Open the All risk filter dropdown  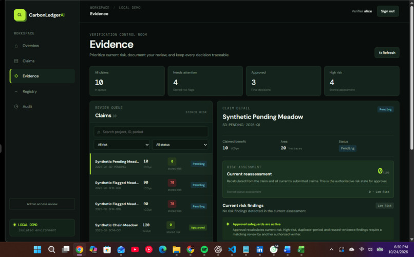(x=122, y=145)
